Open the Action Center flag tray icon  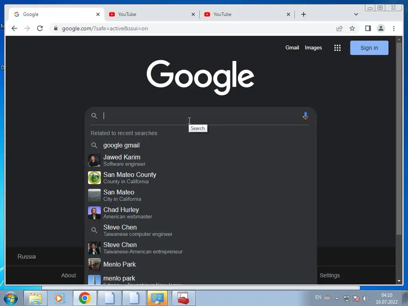356,298
